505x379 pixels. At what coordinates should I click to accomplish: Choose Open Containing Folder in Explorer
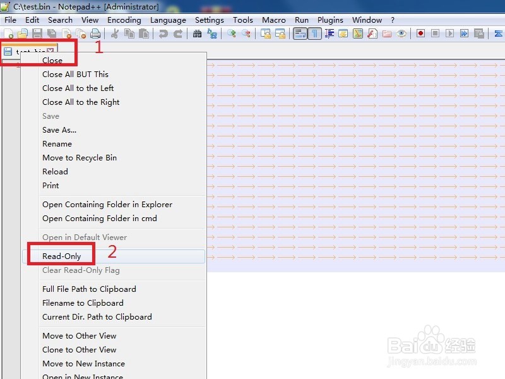114,204
